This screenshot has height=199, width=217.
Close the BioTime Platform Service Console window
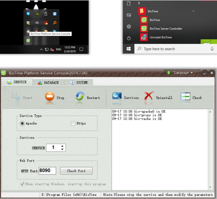(x=212, y=73)
